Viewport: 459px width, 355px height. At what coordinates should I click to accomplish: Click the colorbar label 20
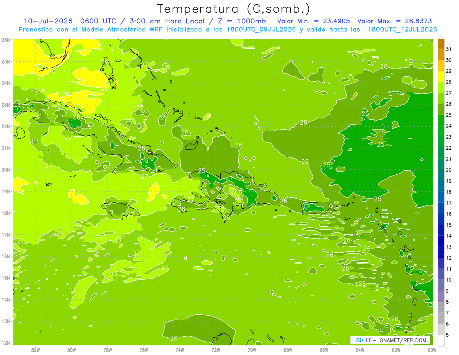[449, 170]
